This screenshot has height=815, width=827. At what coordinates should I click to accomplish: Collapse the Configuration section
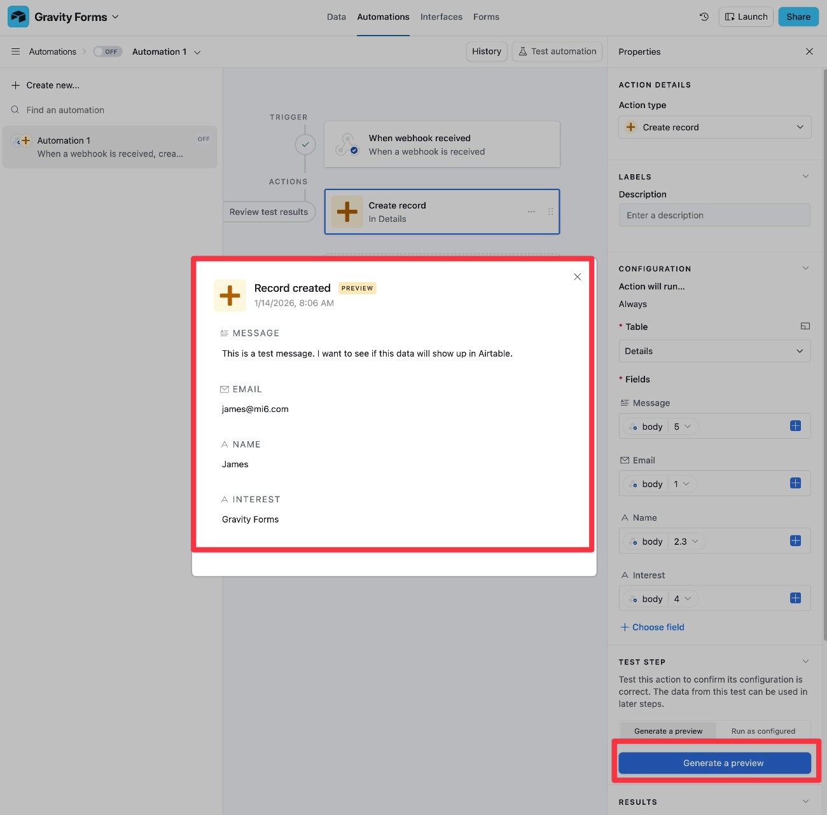pyautogui.click(x=805, y=268)
